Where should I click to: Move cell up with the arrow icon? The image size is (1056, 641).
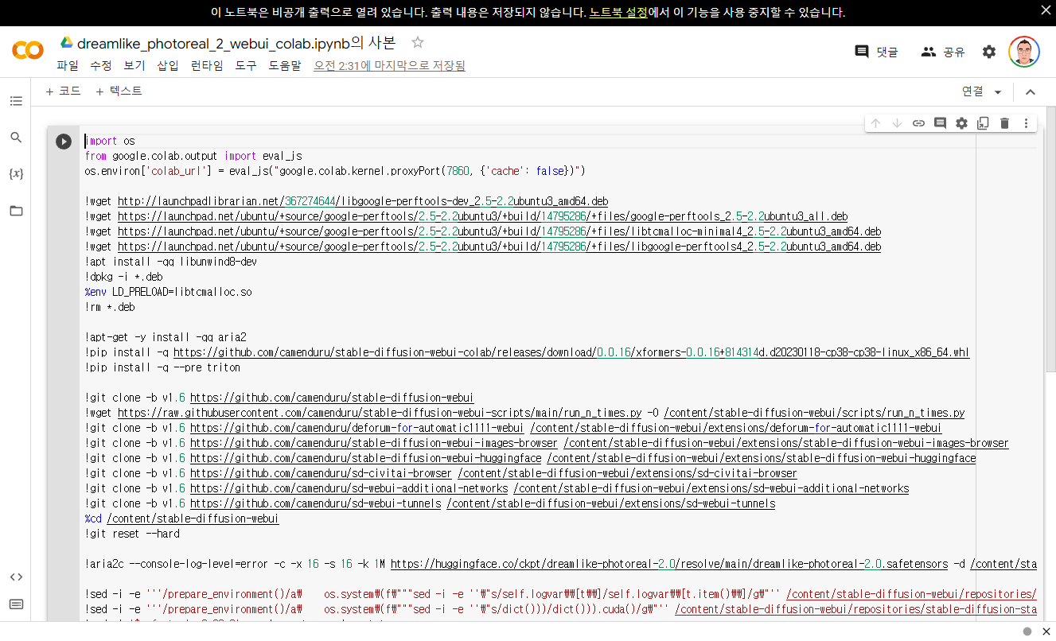[875, 123]
